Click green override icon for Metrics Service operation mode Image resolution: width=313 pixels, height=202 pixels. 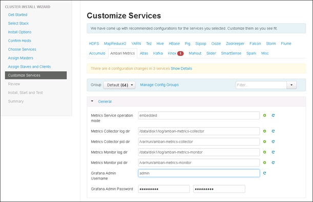[264, 115]
